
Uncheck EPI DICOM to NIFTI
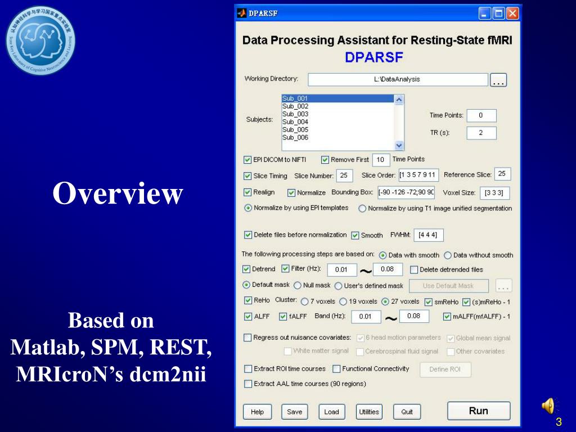click(247, 160)
